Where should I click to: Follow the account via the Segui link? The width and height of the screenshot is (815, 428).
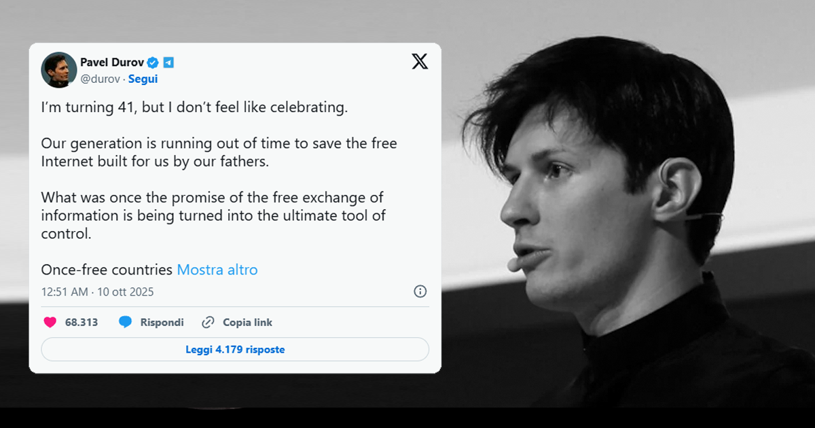[x=143, y=79]
